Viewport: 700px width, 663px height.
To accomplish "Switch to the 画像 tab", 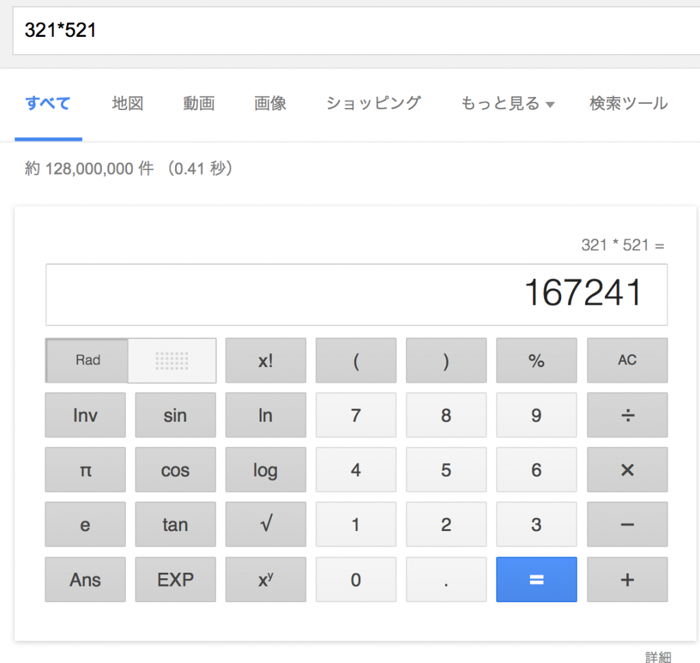I will pyautogui.click(x=270, y=104).
